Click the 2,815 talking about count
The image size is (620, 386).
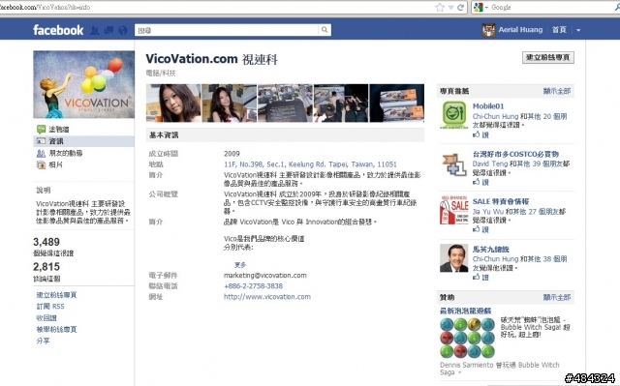[46, 267]
